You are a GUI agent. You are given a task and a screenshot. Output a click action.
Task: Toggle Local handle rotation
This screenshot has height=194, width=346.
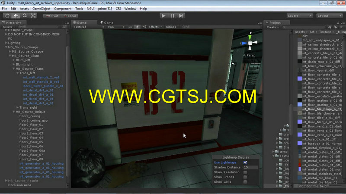(x=70, y=16)
